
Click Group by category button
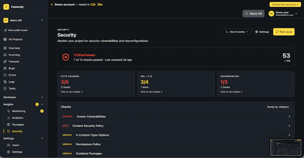[x=278, y=107]
